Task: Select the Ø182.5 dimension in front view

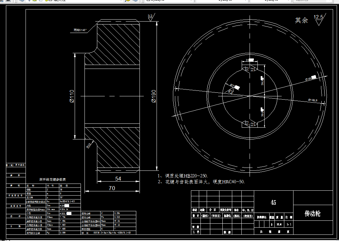Action: (x=312, y=100)
